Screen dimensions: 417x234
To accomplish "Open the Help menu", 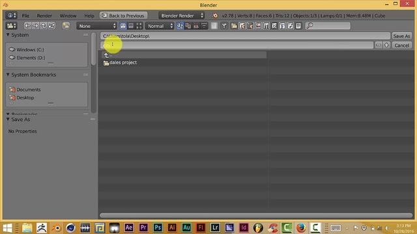I will [x=89, y=16].
